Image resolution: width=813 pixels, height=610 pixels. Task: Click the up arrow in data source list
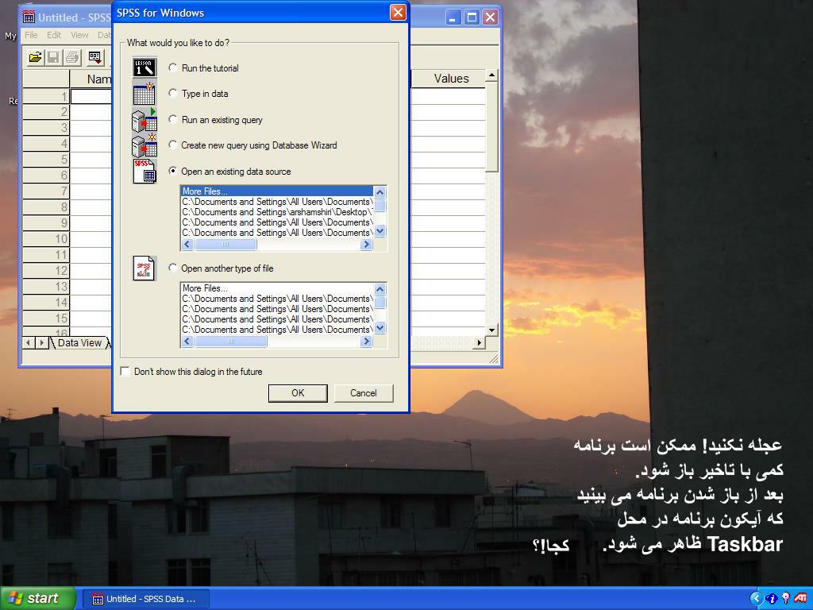click(x=380, y=192)
